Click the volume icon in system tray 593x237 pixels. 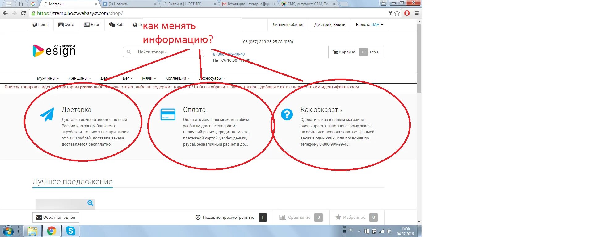(x=389, y=231)
